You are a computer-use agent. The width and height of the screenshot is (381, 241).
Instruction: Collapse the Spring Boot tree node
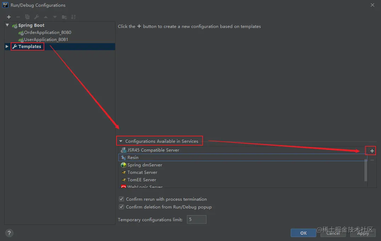7,25
